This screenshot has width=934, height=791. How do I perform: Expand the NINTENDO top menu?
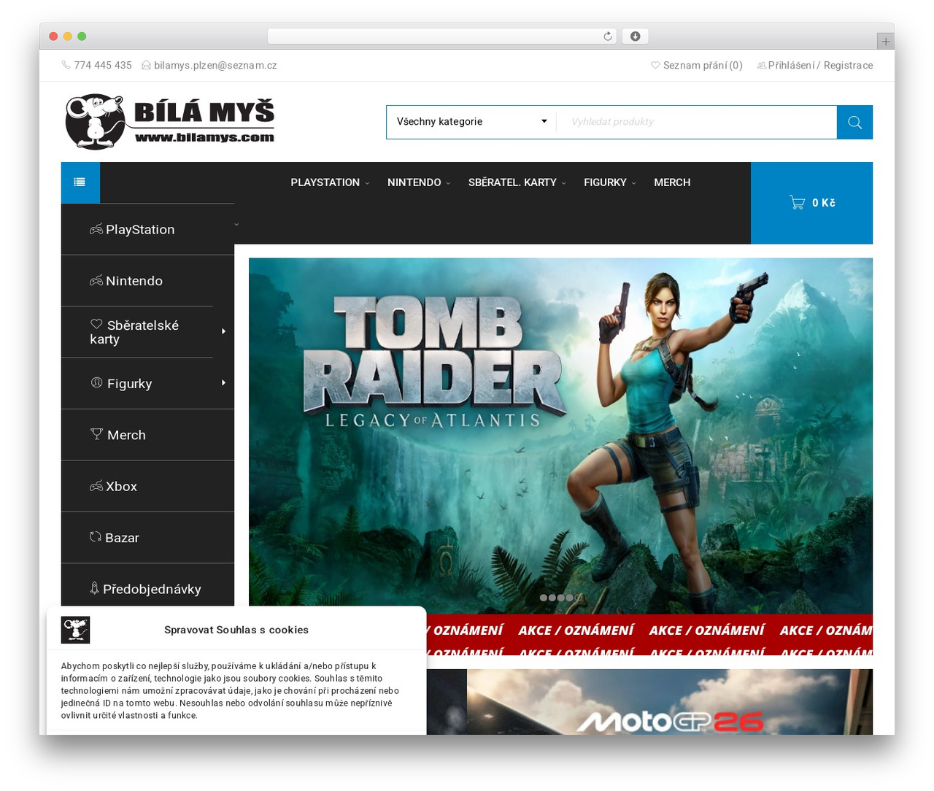[419, 182]
